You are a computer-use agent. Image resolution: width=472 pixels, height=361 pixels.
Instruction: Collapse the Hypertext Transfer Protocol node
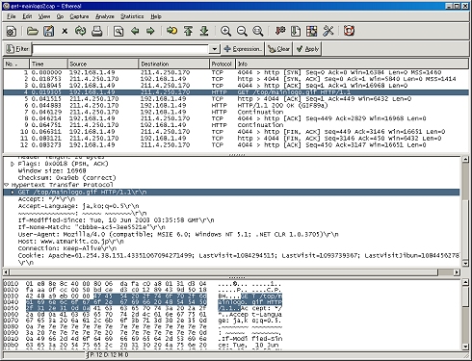point(6,185)
